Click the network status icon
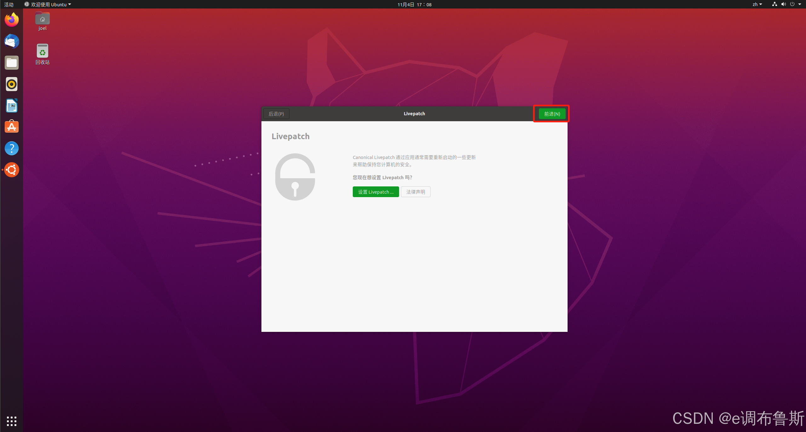This screenshot has width=806, height=432. tap(775, 4)
